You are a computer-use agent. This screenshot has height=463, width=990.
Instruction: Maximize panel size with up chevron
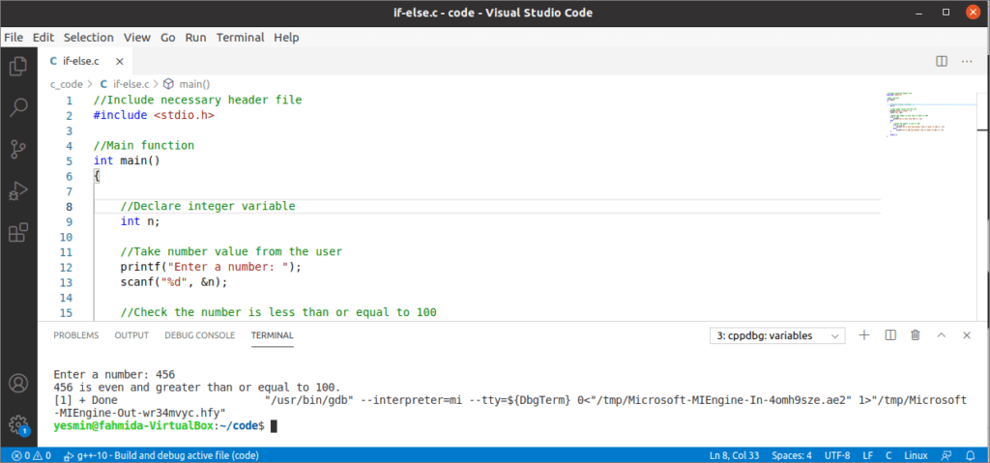point(942,335)
